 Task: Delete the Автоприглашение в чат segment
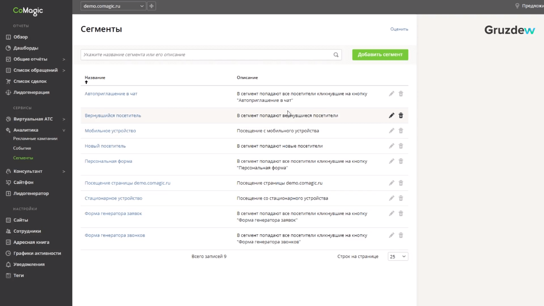401,93
